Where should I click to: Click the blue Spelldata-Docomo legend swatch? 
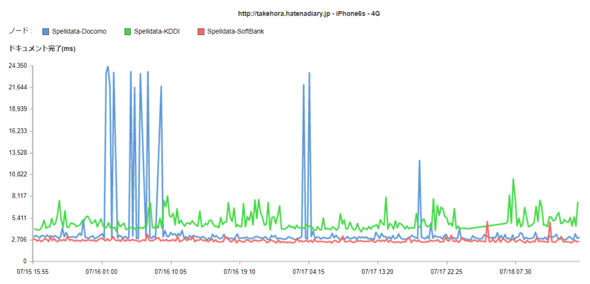[x=46, y=32]
